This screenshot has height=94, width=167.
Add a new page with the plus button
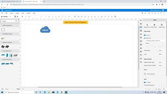click(x=23, y=89)
